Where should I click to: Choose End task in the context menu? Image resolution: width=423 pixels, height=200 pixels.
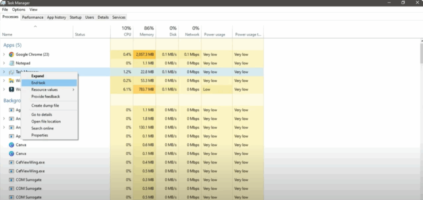click(x=49, y=83)
